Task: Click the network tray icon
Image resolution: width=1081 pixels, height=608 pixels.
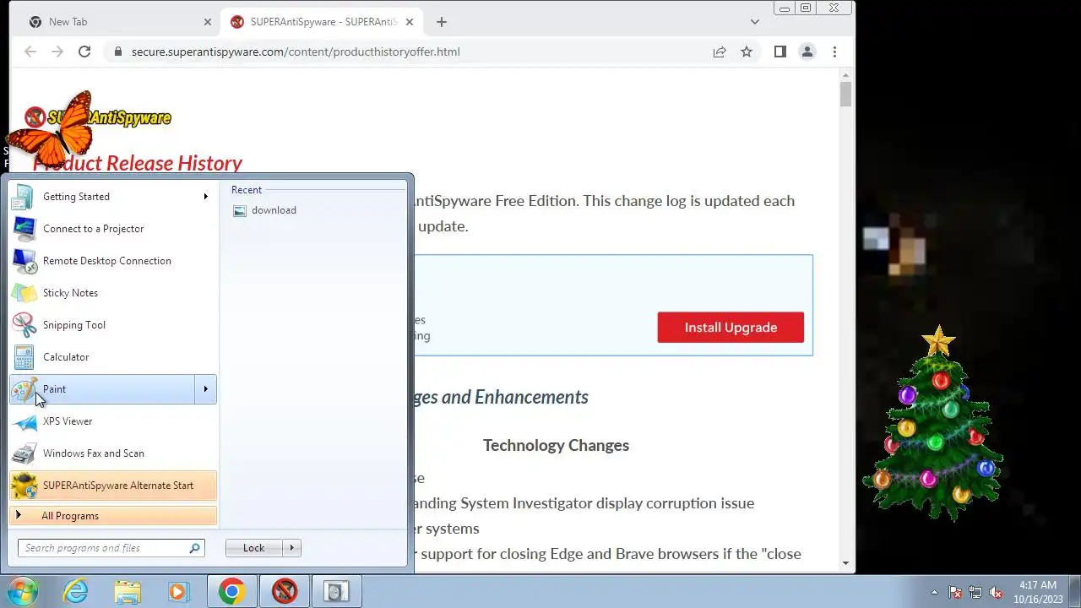Action: [975, 592]
